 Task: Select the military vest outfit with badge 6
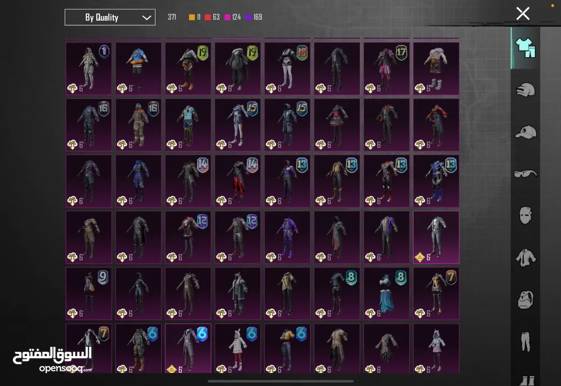[139, 349]
